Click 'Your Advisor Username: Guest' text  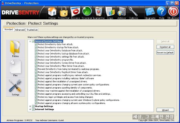(49, 120)
